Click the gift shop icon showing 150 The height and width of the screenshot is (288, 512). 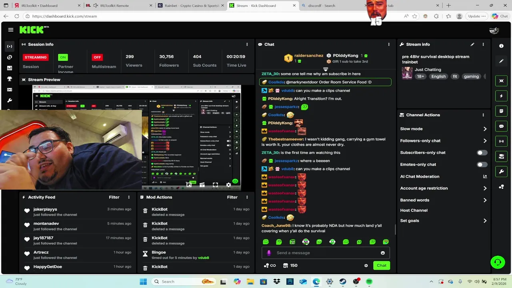(290, 266)
